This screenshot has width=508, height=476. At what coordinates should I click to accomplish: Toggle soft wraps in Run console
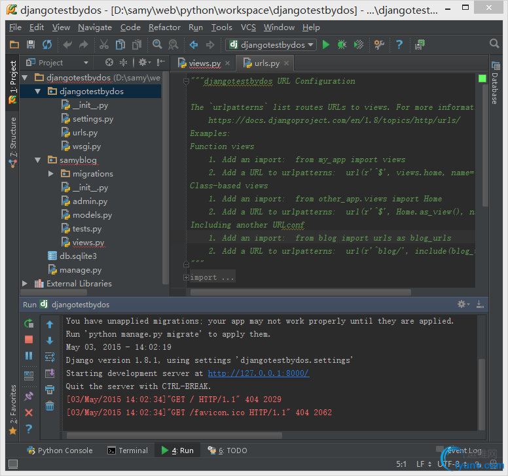50,357
